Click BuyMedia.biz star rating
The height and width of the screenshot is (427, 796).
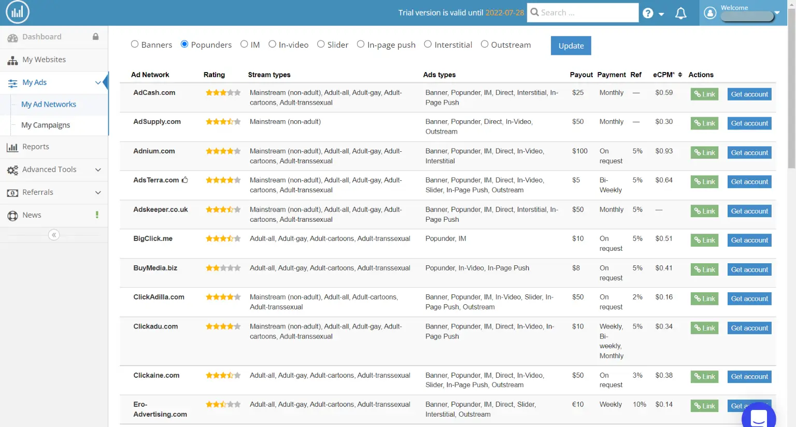tap(223, 268)
